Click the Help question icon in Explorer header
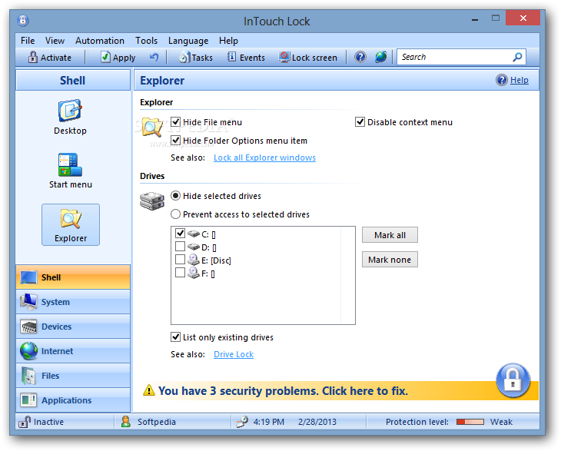This screenshot has width=561, height=451. click(x=502, y=80)
